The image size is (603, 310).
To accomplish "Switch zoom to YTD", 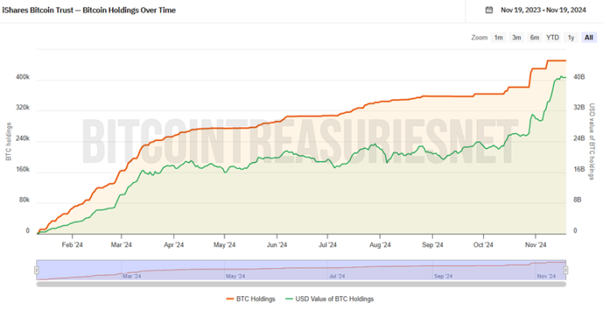I will point(552,37).
